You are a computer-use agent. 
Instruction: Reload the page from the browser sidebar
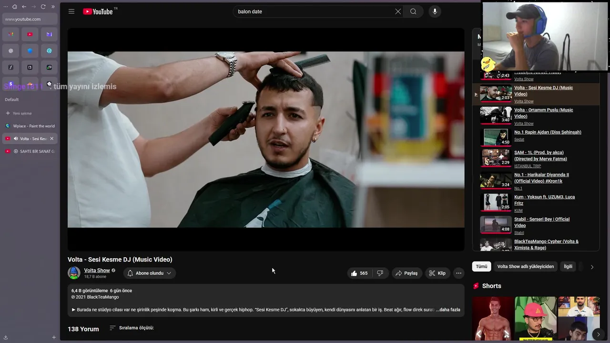[x=43, y=7]
